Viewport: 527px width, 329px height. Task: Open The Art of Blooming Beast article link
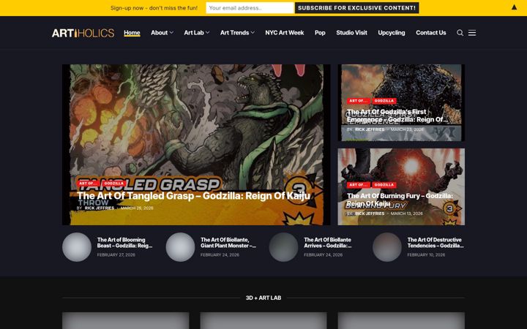pos(124,243)
